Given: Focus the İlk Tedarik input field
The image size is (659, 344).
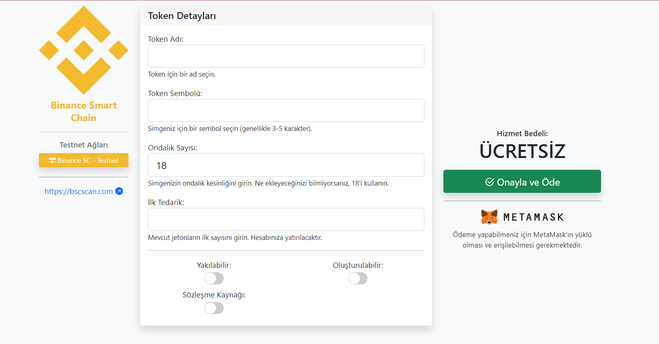Looking at the screenshot, I should [286, 219].
